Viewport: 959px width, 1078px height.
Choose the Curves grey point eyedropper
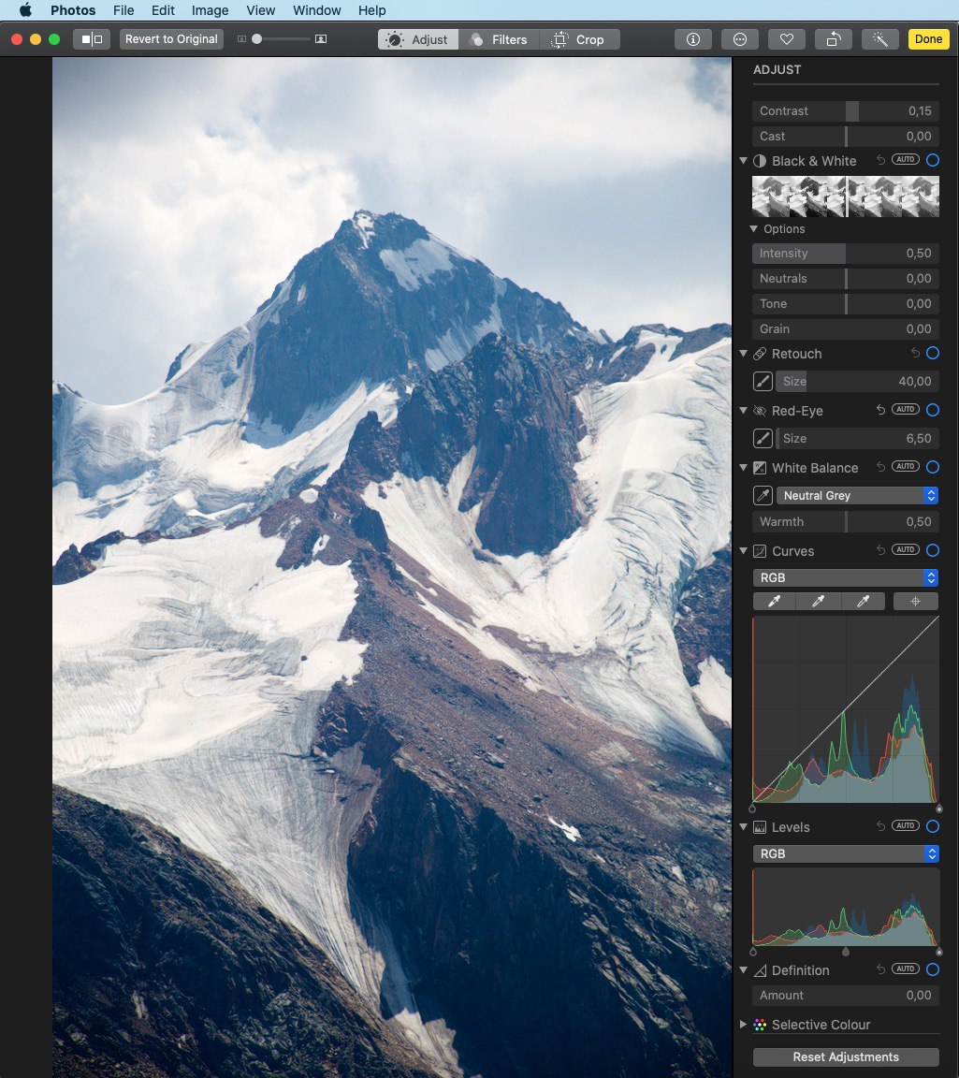[818, 602]
